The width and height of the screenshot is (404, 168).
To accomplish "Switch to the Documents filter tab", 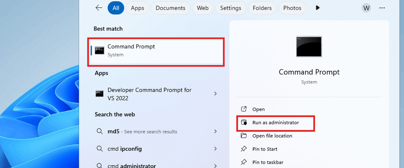I will [x=170, y=8].
